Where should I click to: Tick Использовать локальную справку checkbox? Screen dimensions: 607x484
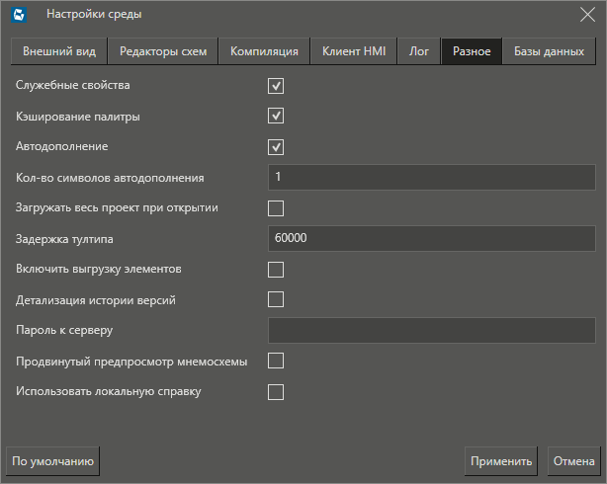click(x=276, y=392)
